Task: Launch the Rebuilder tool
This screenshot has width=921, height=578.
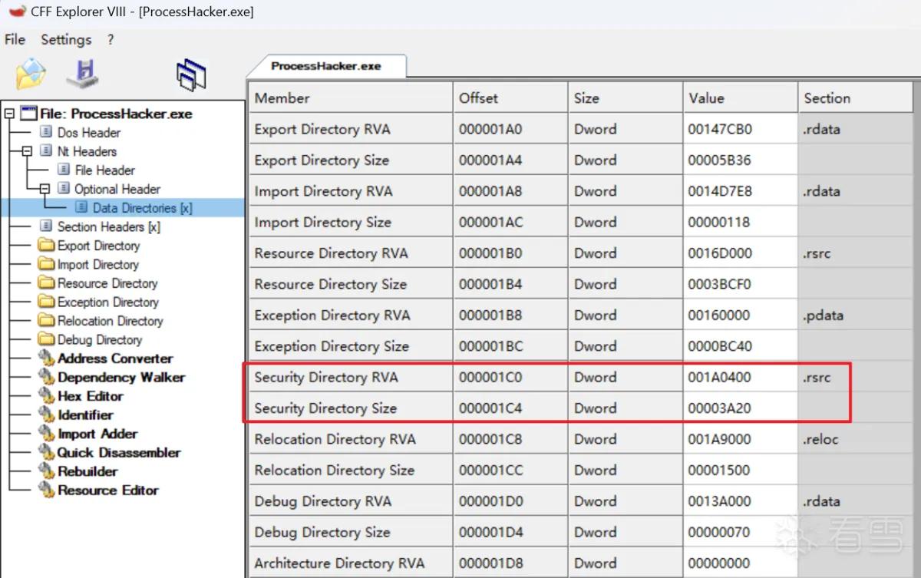Action: coord(87,471)
